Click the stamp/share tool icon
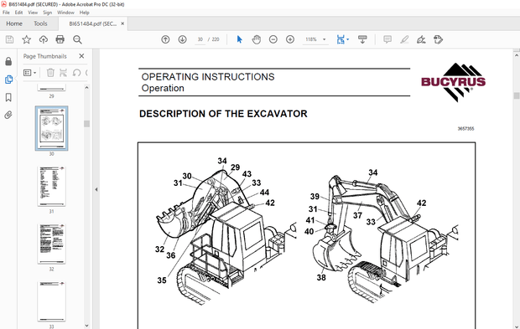This screenshot has width=520, height=329. pyautogui.click(x=438, y=39)
